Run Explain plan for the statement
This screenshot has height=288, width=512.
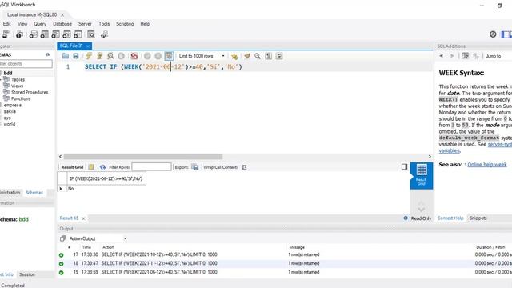110,56
